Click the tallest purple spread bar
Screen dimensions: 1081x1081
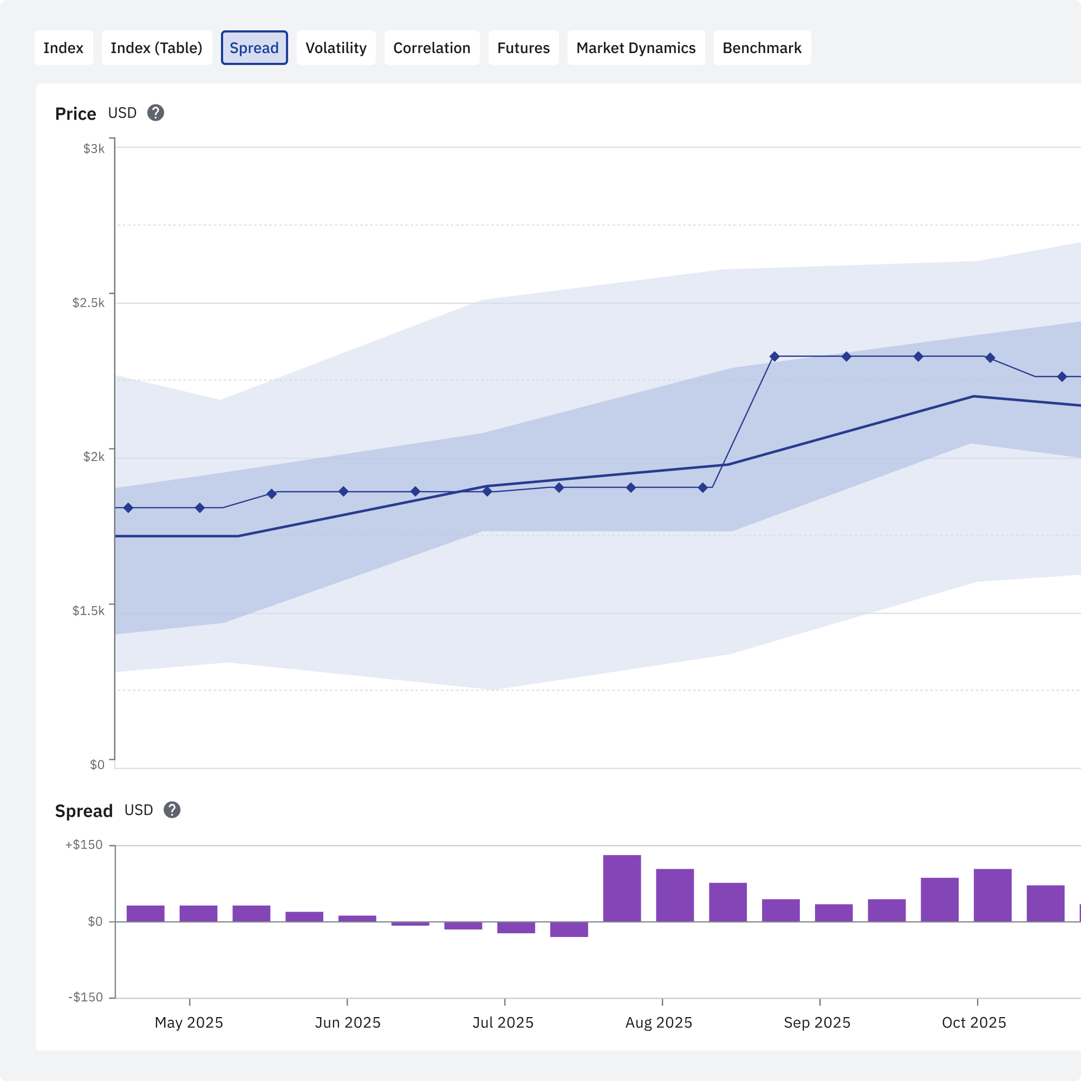tap(622, 888)
